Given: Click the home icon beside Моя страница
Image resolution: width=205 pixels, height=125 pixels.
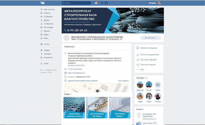Looking at the screenshot, I should pyautogui.click(x=42, y=9).
